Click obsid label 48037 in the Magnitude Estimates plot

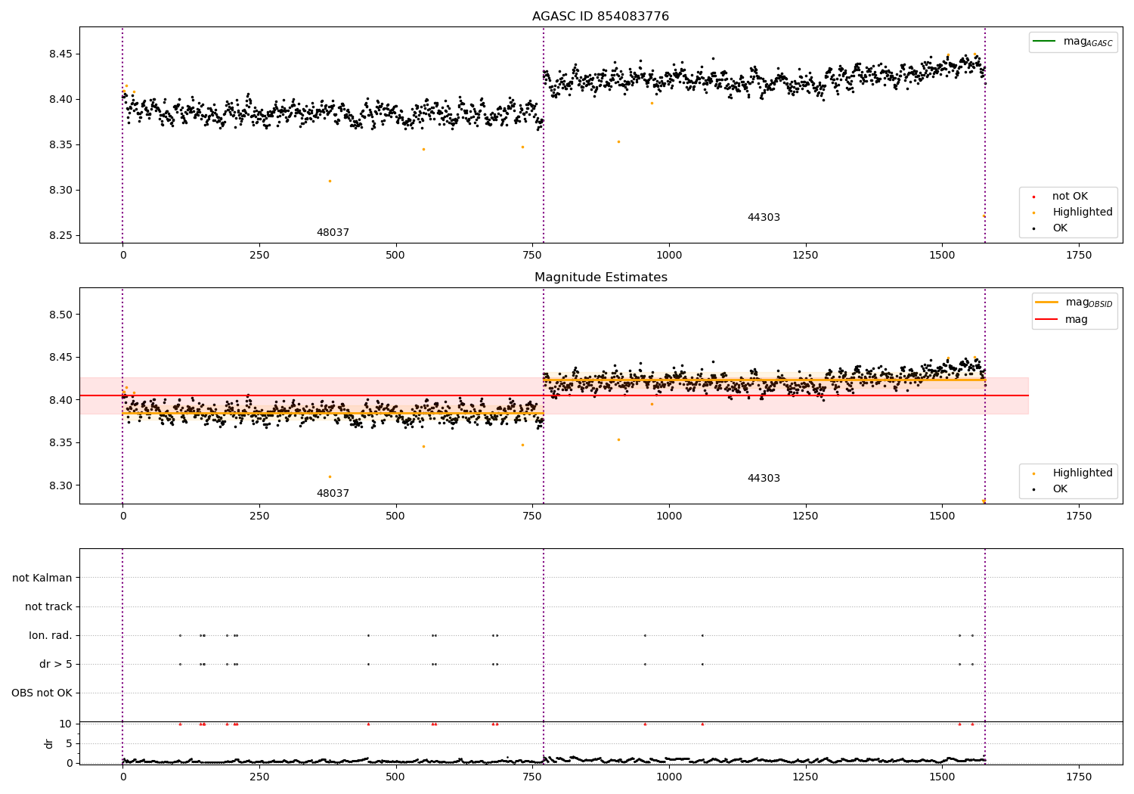point(333,494)
